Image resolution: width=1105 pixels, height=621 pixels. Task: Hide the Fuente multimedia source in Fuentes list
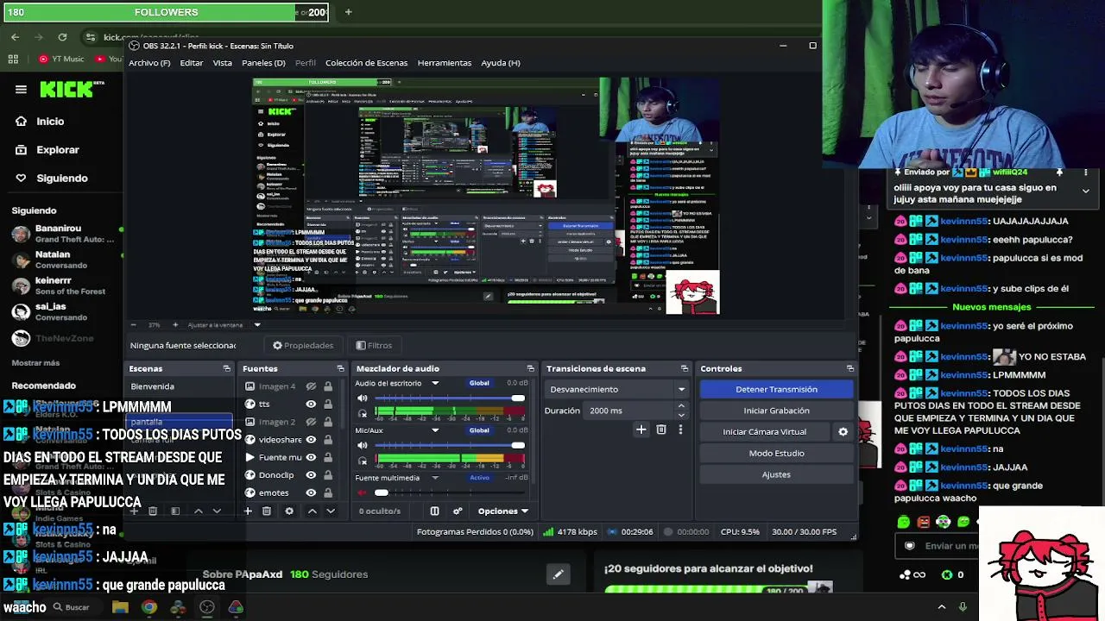[311, 457]
